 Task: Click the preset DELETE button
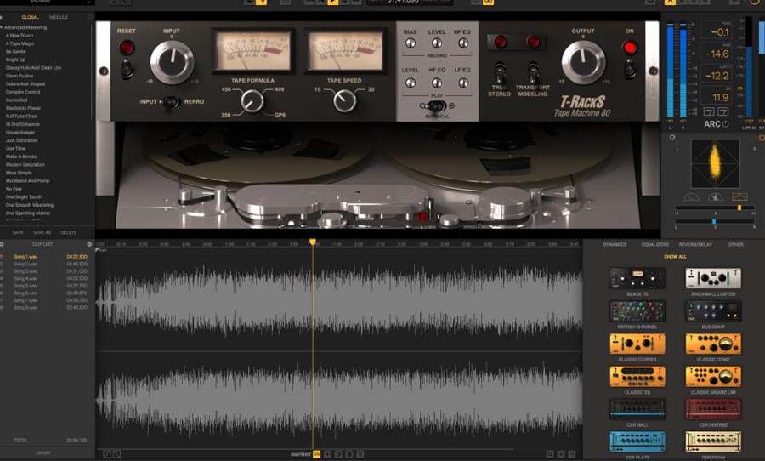pos(68,232)
